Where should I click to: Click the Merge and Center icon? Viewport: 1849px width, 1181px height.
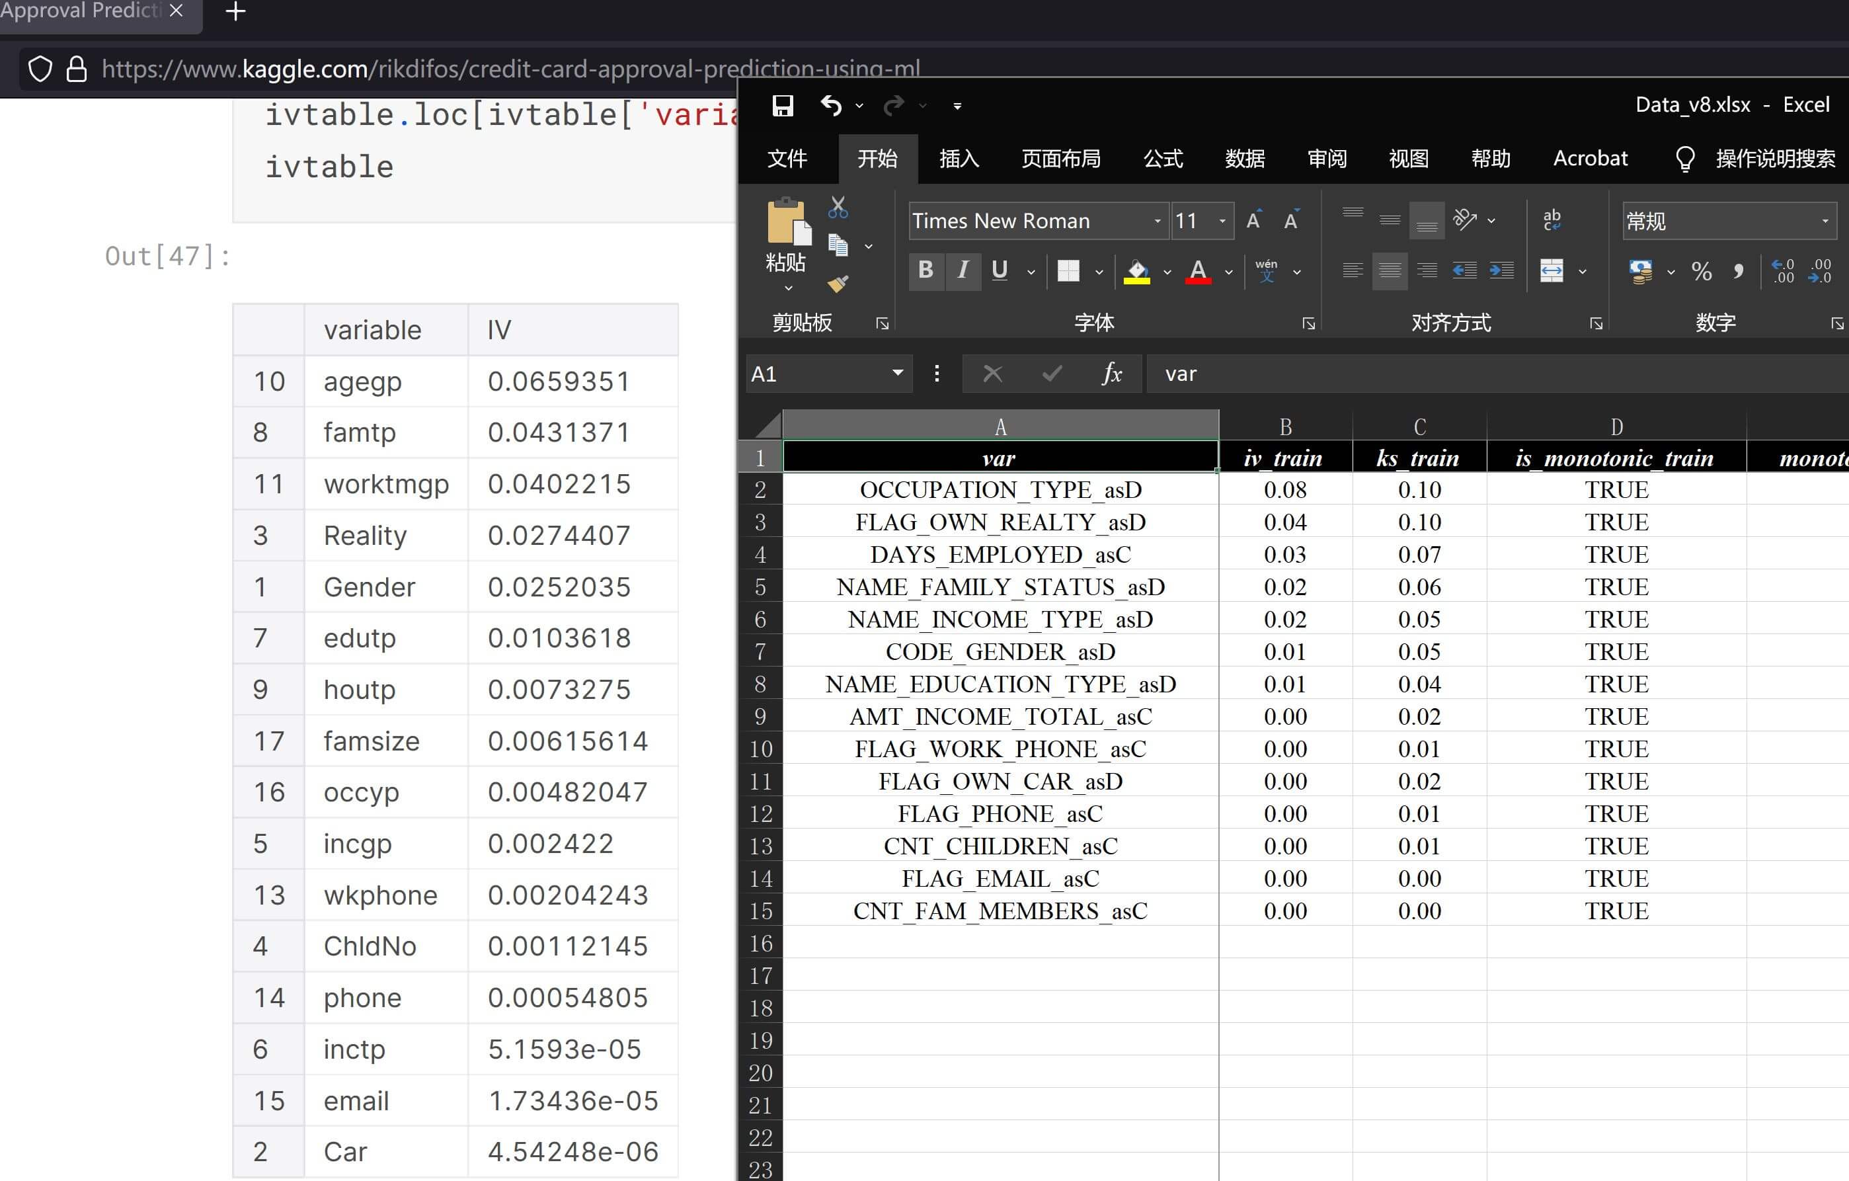coord(1551,270)
